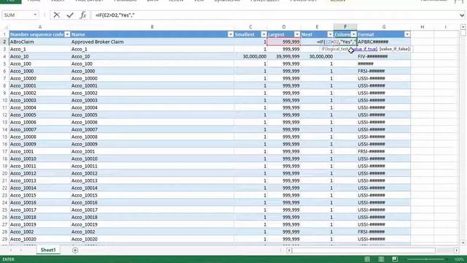Adjust the zoom slider in the status bar
467x263 pixels.
pos(426,259)
